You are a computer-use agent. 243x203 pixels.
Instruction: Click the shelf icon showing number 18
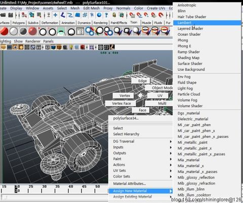click(x=80, y=31)
